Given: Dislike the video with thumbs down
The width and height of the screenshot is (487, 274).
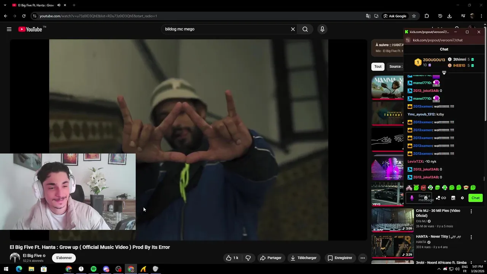Looking at the screenshot, I should (248, 258).
